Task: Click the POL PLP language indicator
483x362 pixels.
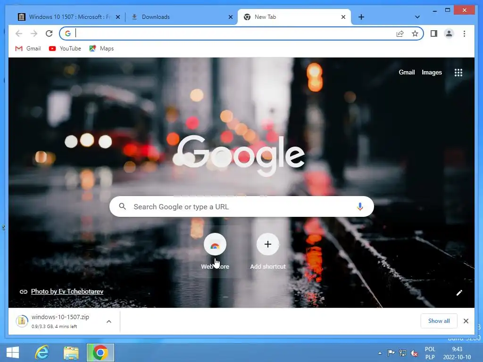Action: pyautogui.click(x=430, y=353)
